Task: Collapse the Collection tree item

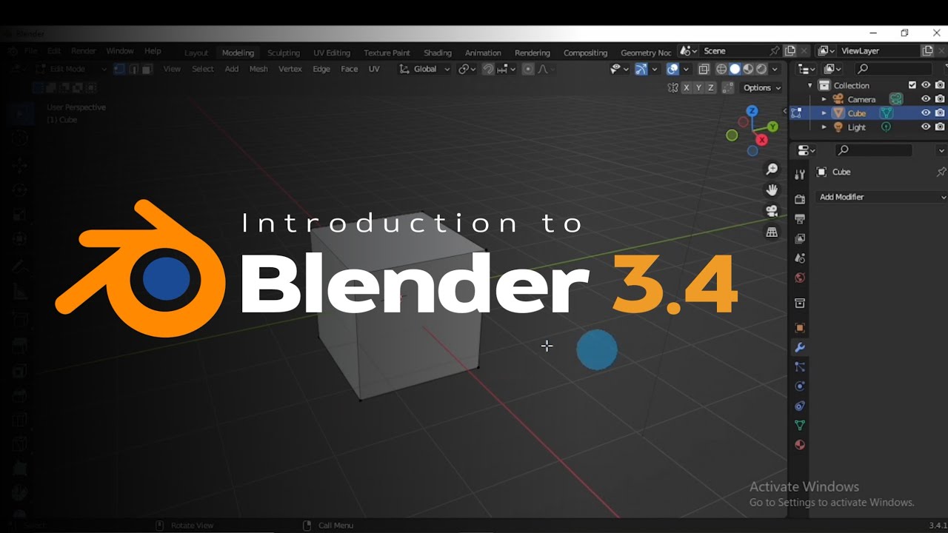Action: tap(810, 85)
